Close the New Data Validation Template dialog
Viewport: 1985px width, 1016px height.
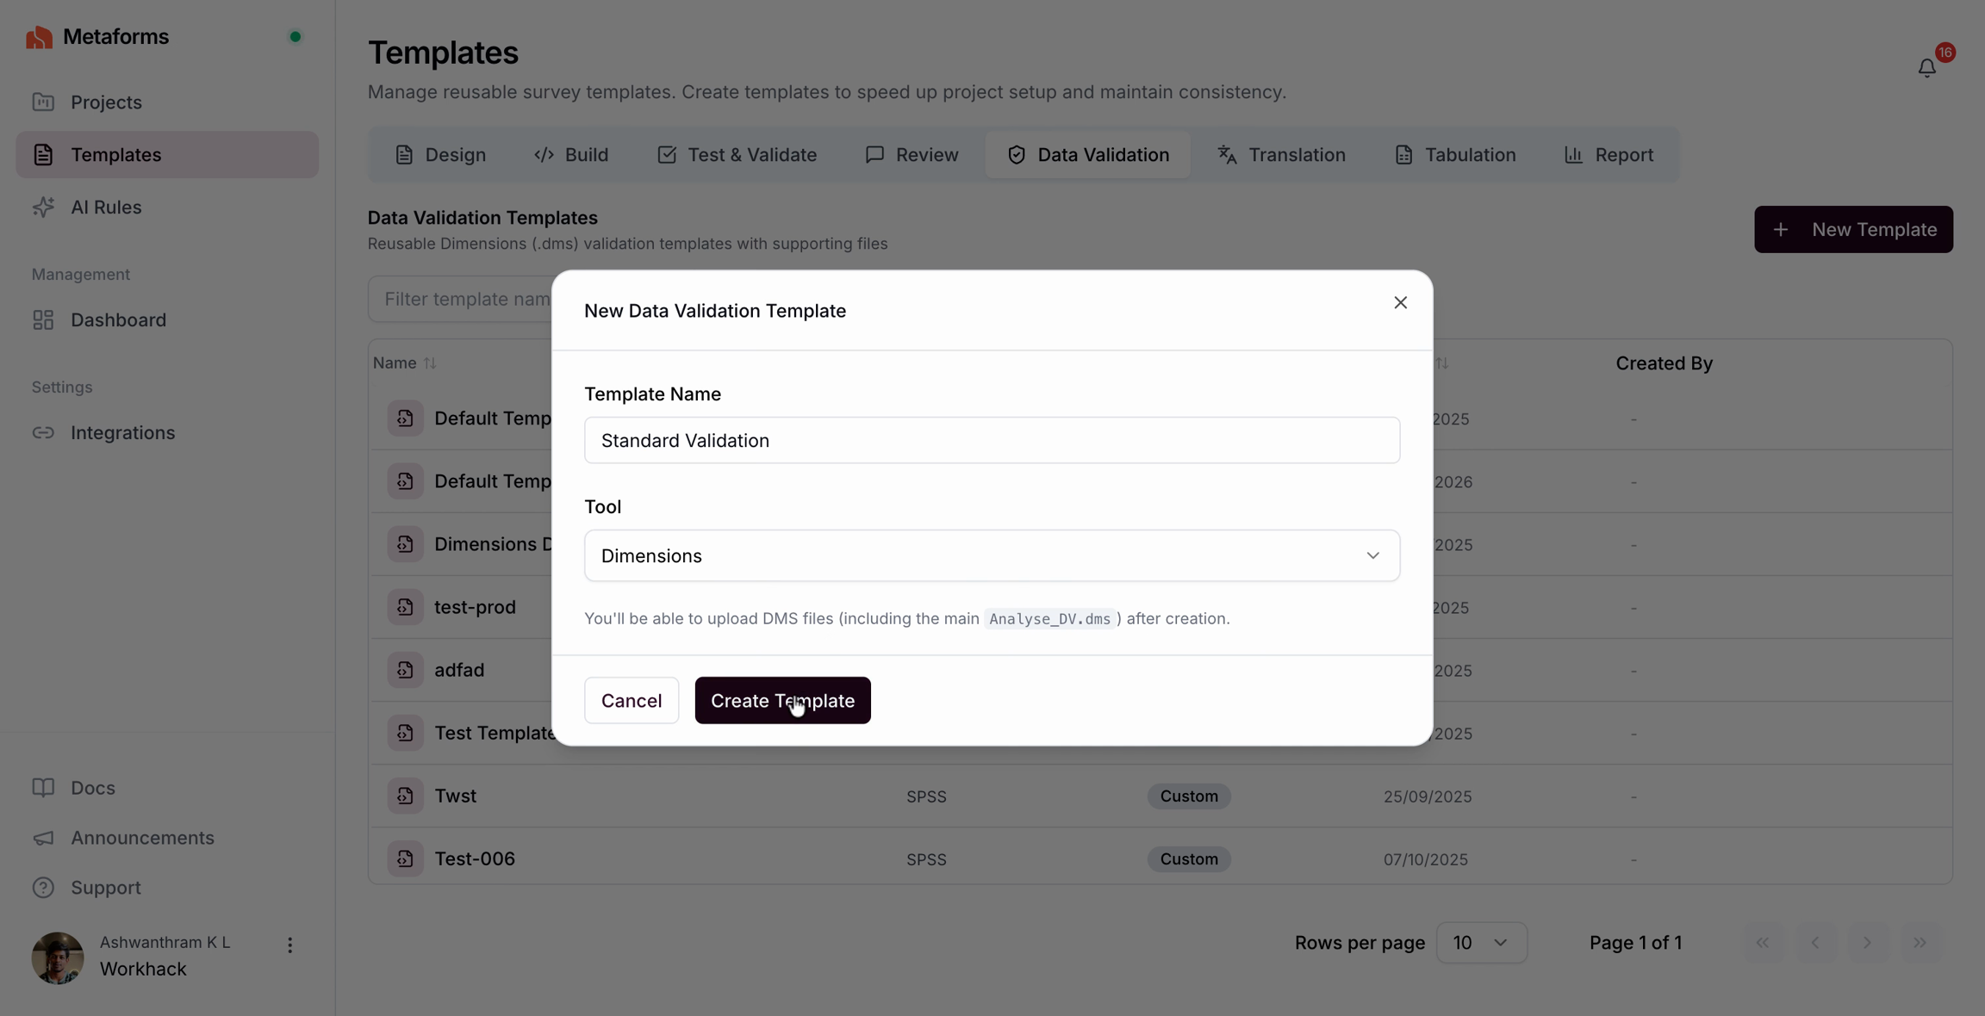[x=1400, y=302]
